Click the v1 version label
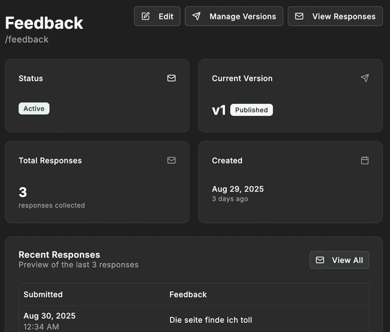This screenshot has width=390, height=332. click(219, 110)
